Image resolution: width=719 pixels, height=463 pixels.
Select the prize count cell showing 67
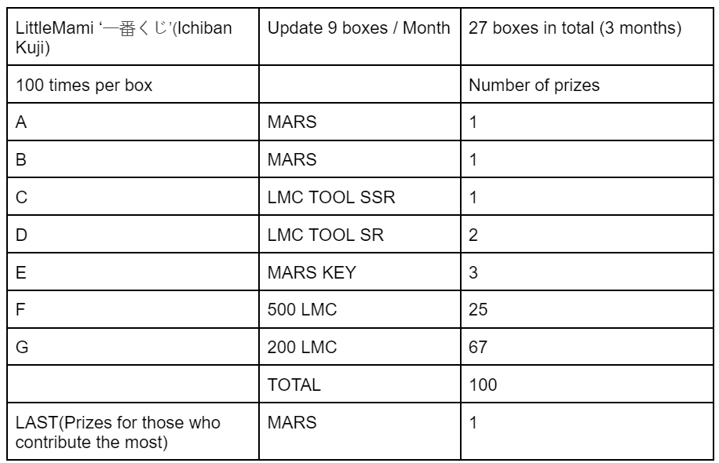pos(586,347)
